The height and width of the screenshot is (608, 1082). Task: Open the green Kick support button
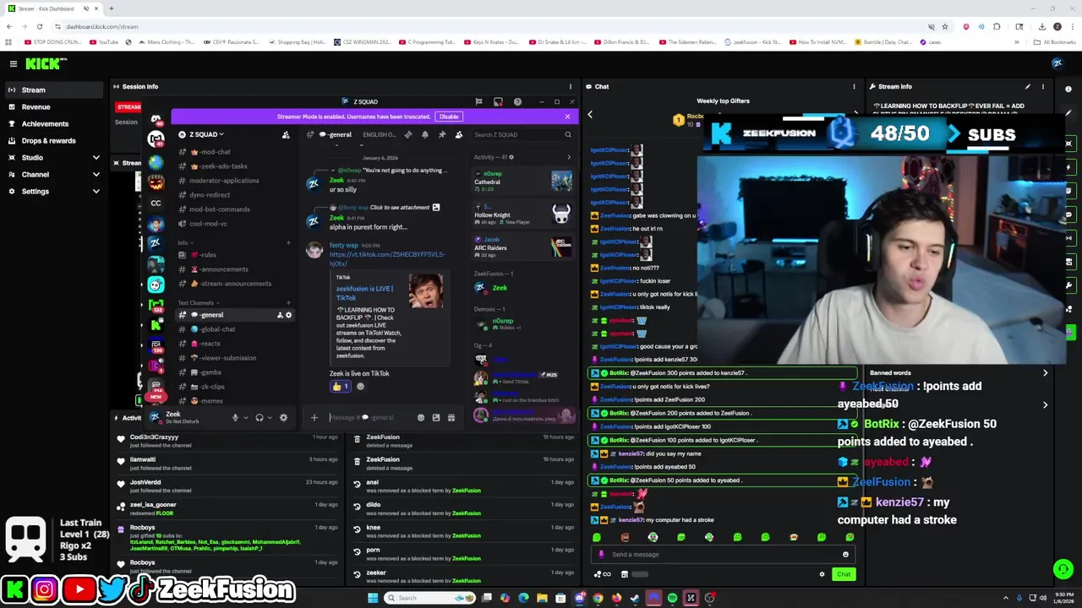tap(1063, 569)
